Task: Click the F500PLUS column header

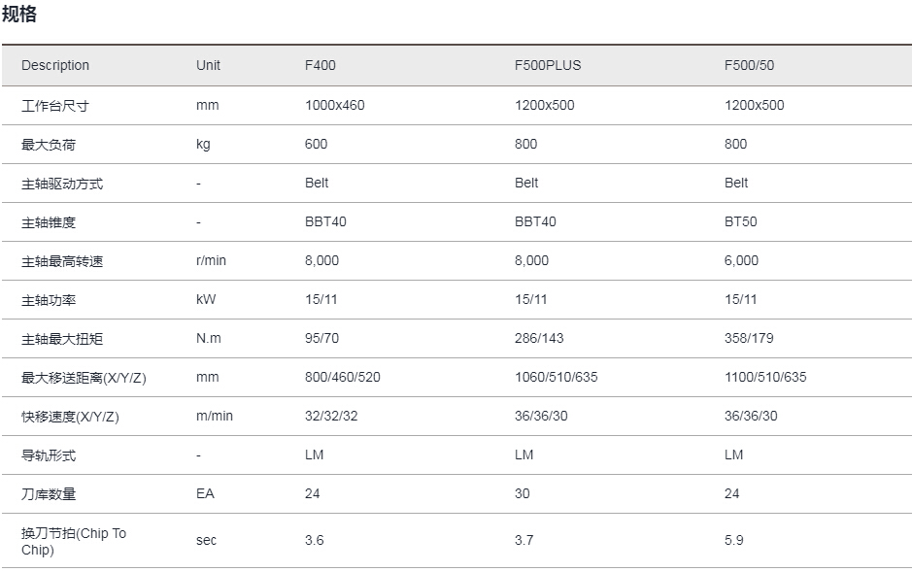Action: pos(548,65)
